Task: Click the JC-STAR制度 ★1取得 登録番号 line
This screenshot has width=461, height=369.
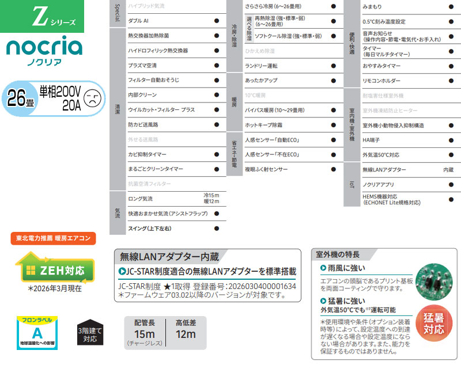Action: [x=207, y=287]
